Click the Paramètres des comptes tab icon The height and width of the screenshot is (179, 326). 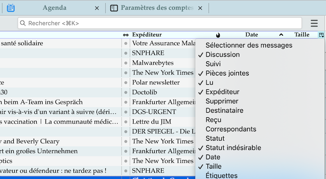click(x=114, y=8)
